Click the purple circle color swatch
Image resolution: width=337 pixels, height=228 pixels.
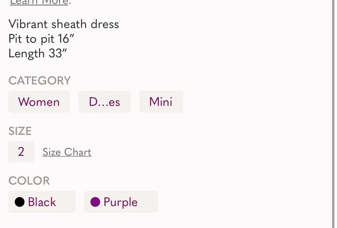pos(95,202)
